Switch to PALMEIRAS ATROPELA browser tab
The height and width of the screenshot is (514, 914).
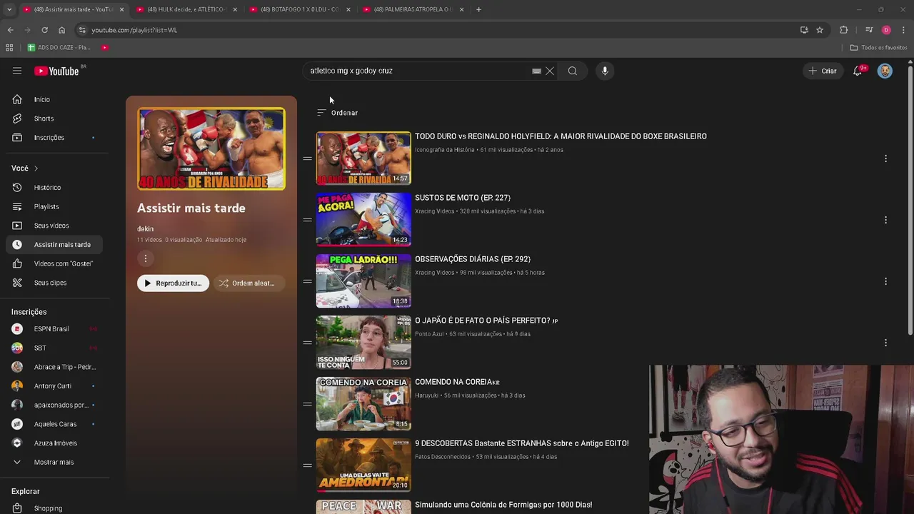(x=413, y=9)
